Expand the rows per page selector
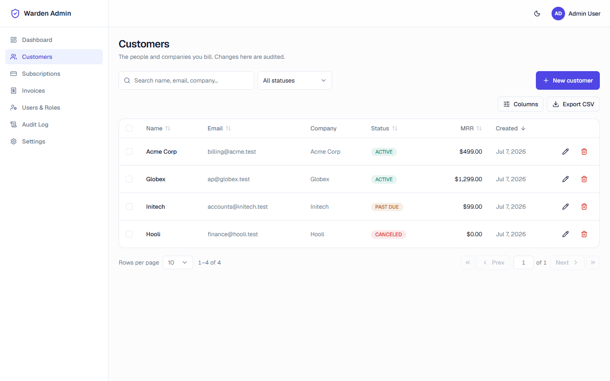Viewport: 610px width, 381px height. (x=178, y=262)
